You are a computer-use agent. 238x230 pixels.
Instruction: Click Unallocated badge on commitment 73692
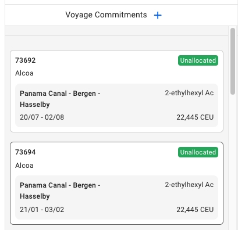(198, 60)
